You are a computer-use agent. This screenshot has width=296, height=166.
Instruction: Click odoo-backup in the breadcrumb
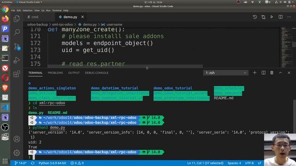pyautogui.click(x=37, y=24)
